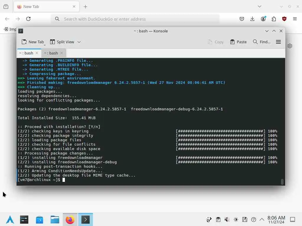Click the show desktop button
Viewport: 302px width, 226px height.
pyautogui.click(x=293, y=220)
